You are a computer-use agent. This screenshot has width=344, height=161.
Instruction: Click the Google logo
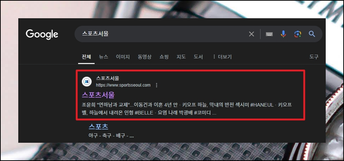pyautogui.click(x=42, y=34)
